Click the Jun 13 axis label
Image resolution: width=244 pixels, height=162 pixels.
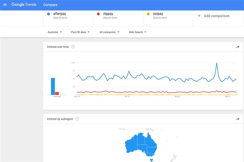77,97
